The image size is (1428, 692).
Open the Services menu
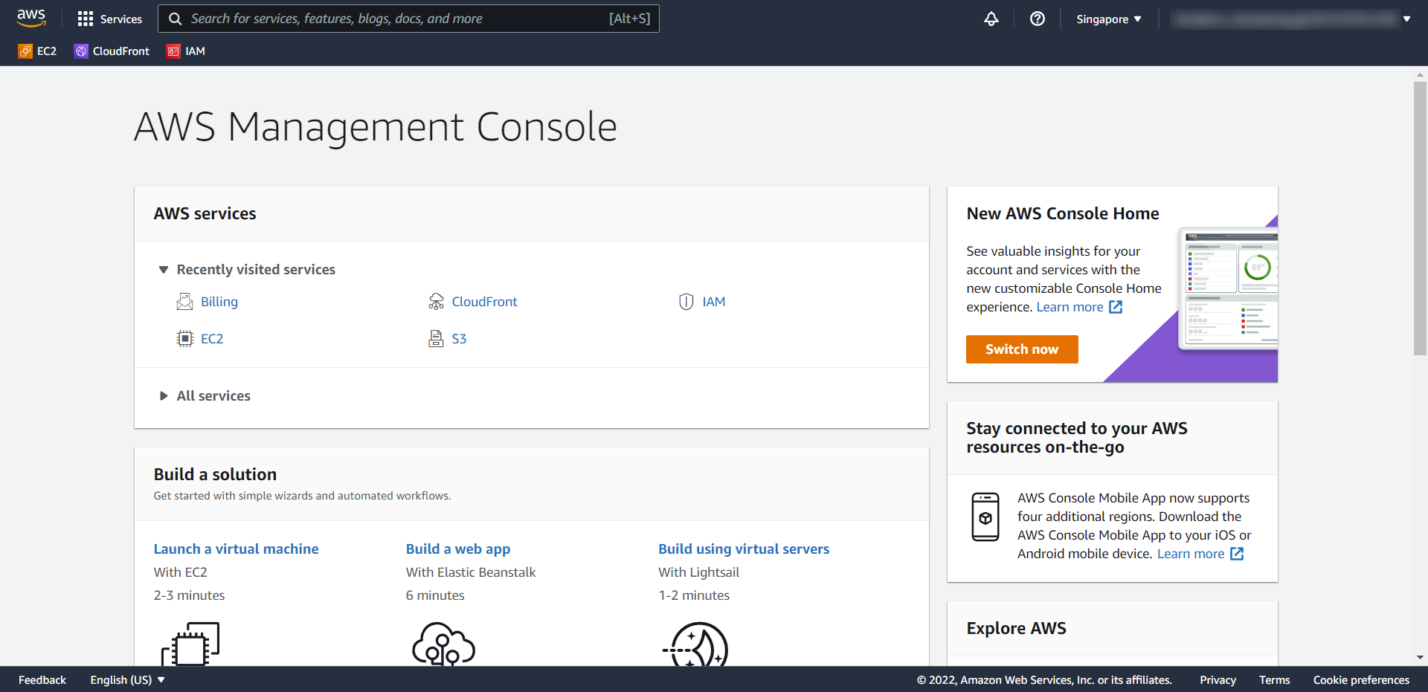point(109,19)
